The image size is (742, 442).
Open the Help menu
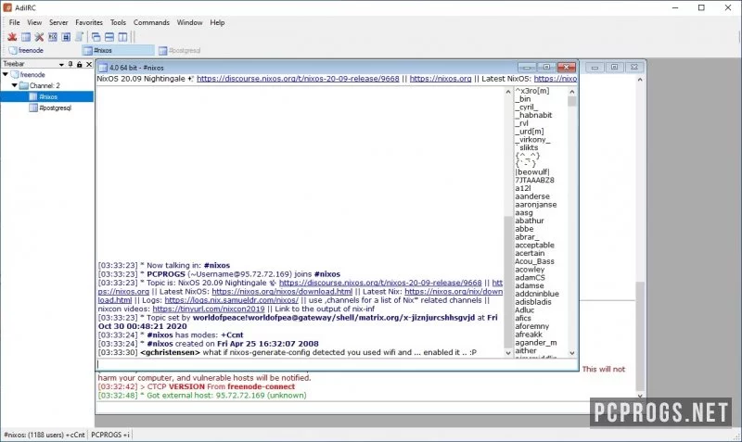tap(217, 22)
